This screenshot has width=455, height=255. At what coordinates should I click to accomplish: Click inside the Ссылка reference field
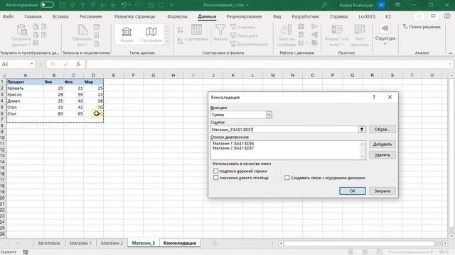tap(284, 129)
